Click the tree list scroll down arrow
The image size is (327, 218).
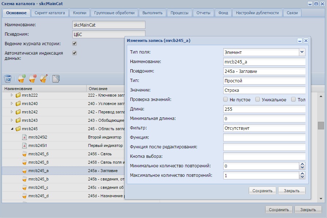pos(321,199)
